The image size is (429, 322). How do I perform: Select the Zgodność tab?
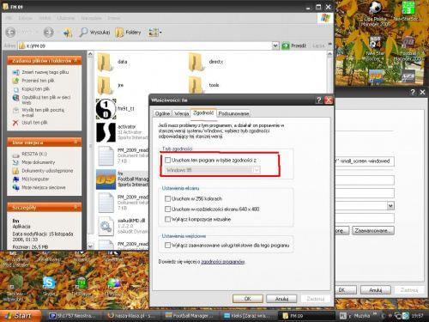pyautogui.click(x=203, y=112)
